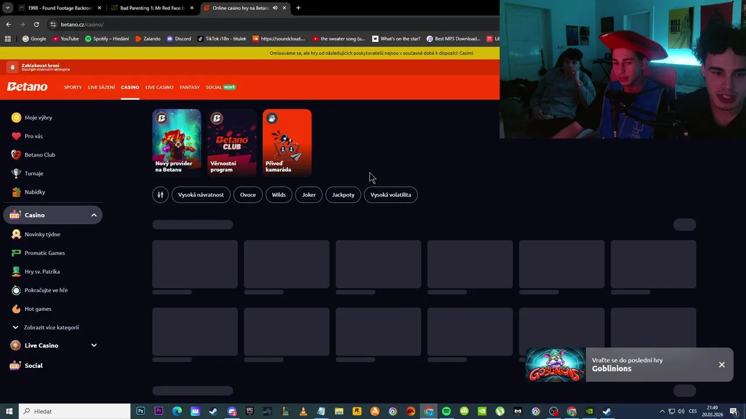Expand Zobrazit více kategorií
Viewport: 746px width, 419px height.
pyautogui.click(x=45, y=328)
